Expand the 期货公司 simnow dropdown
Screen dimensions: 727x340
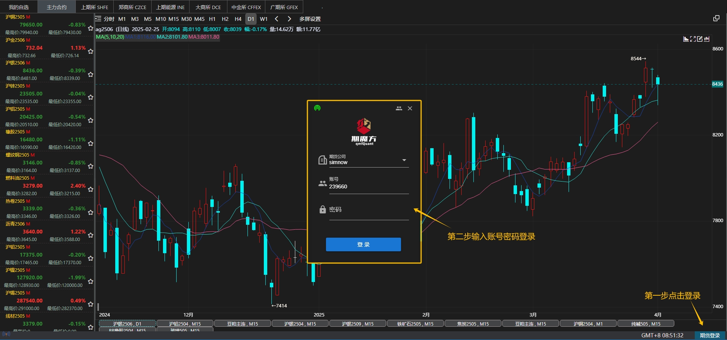(404, 160)
